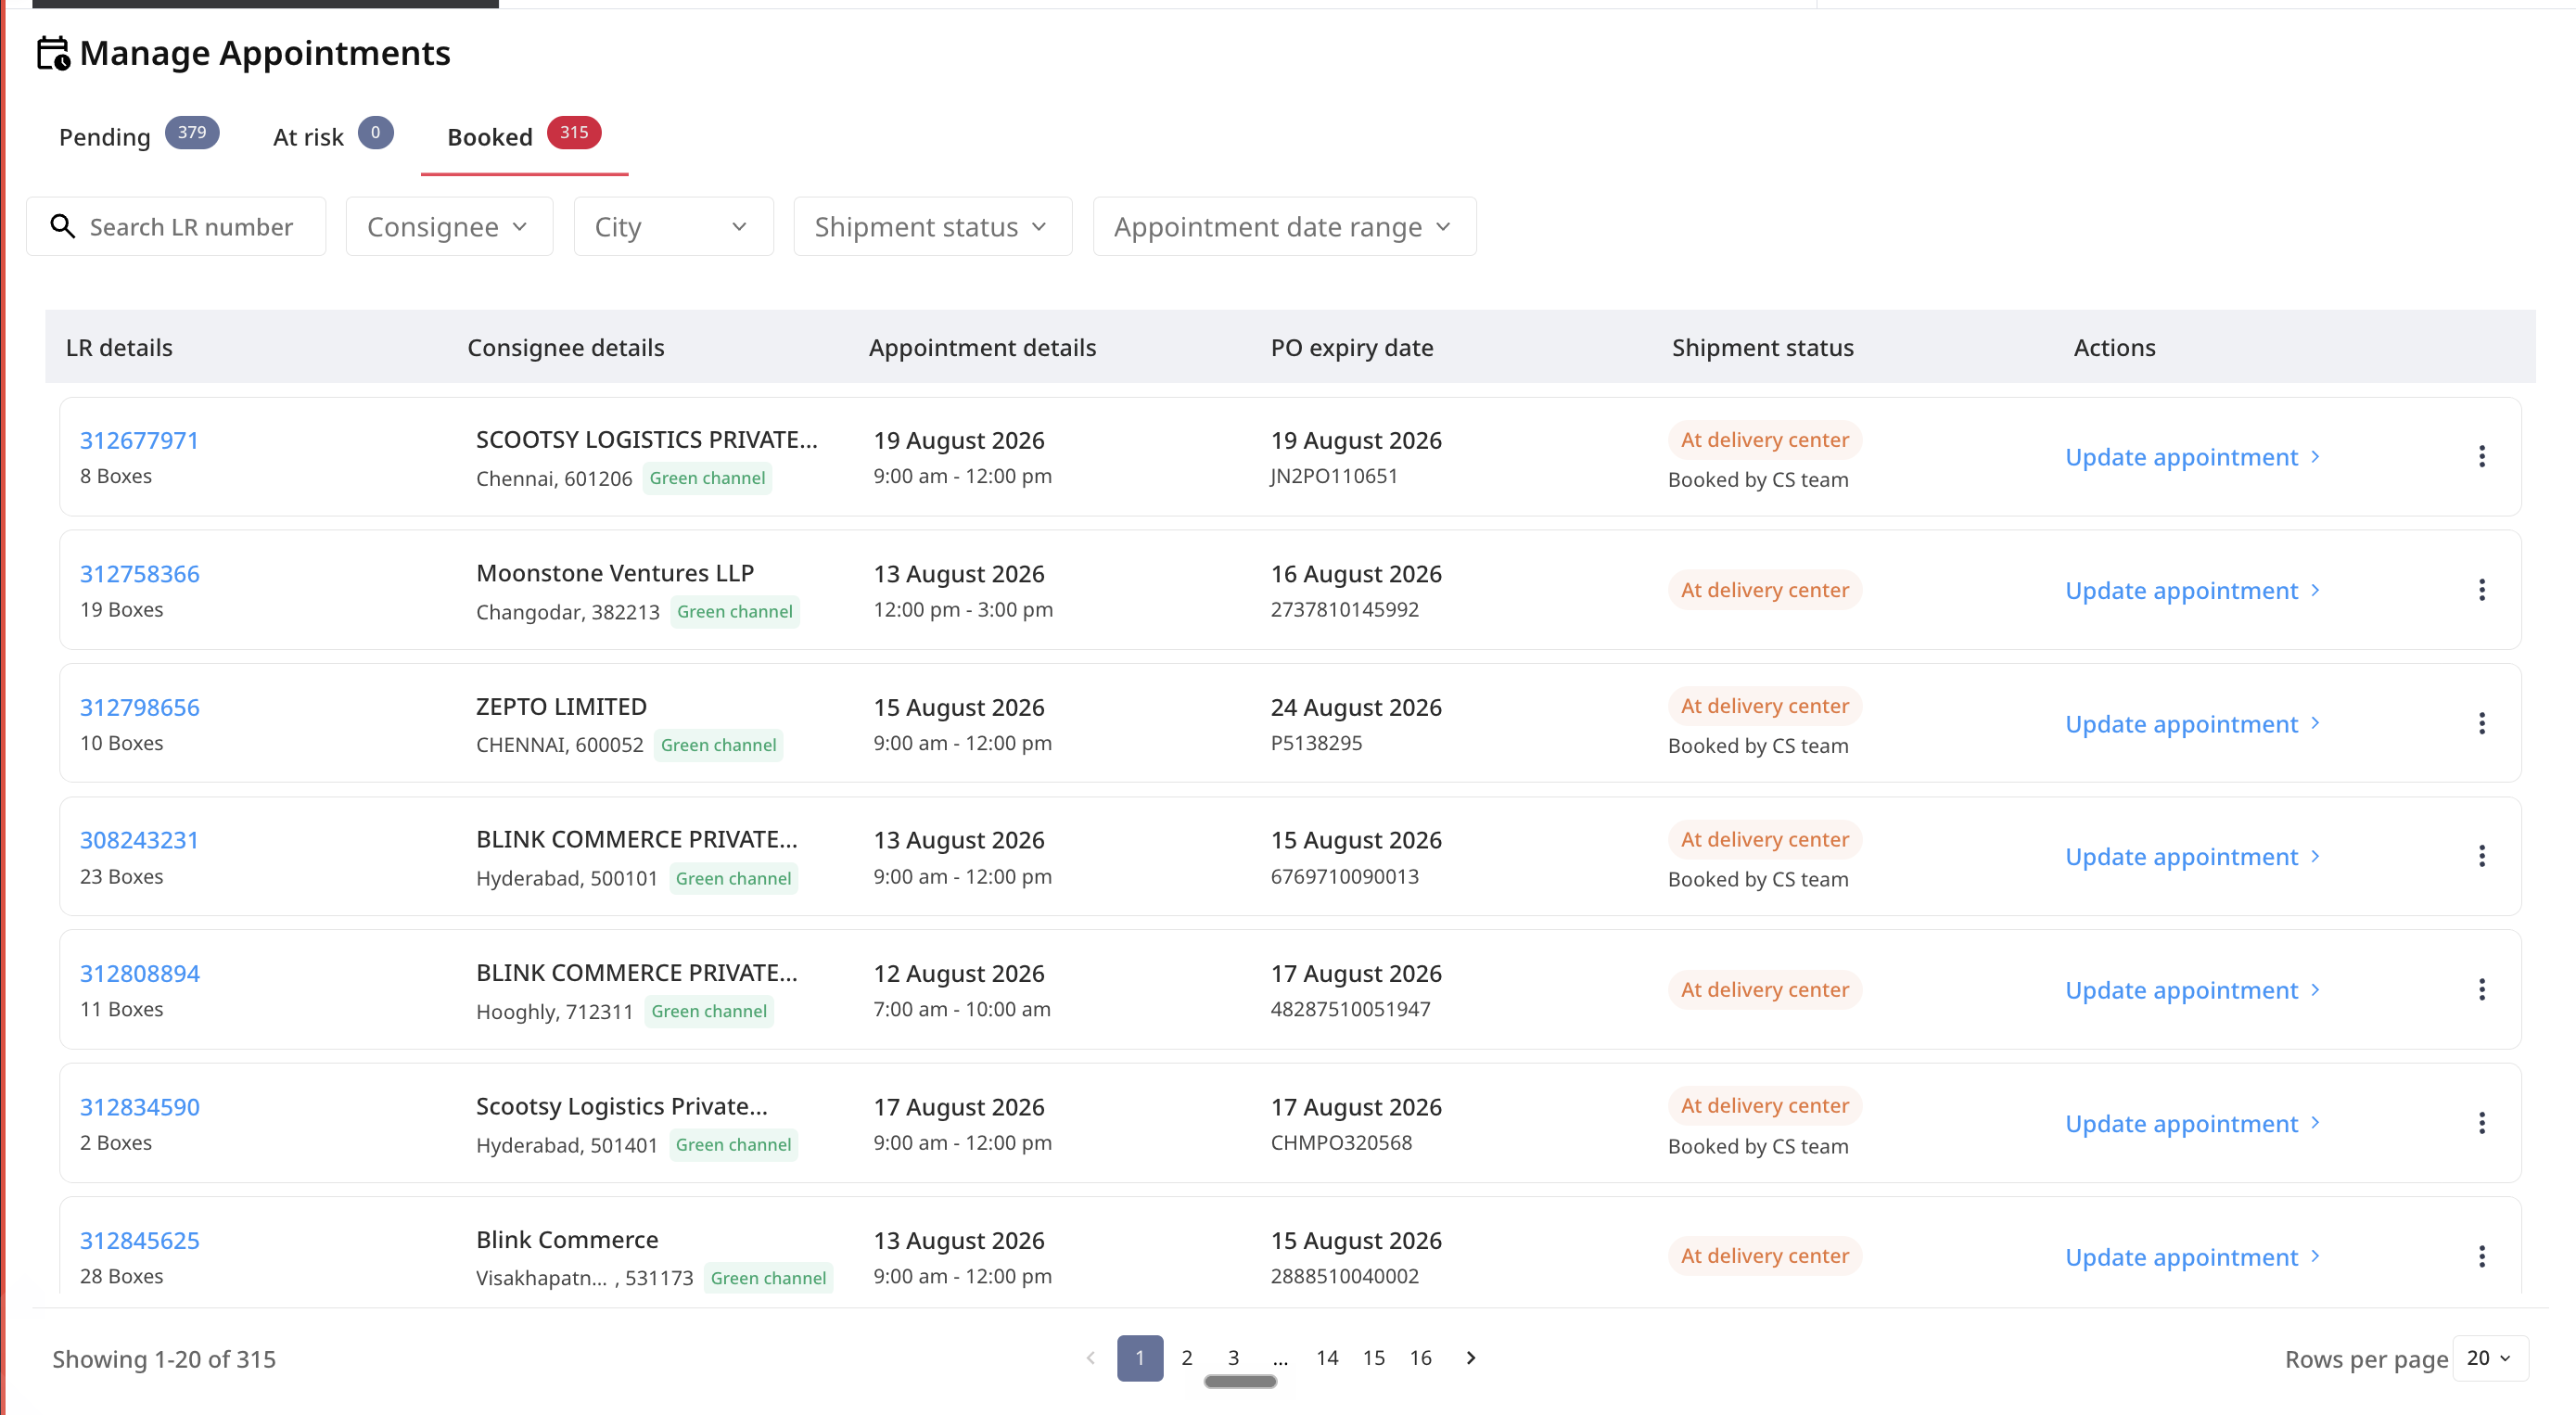Click PO number P5138295
This screenshot has height=1415, width=2576.
pyautogui.click(x=1316, y=743)
